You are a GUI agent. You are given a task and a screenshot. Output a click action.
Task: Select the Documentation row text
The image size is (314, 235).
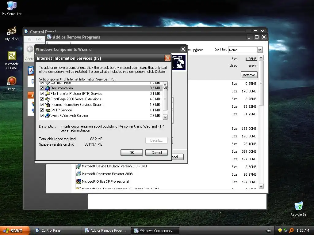point(62,88)
